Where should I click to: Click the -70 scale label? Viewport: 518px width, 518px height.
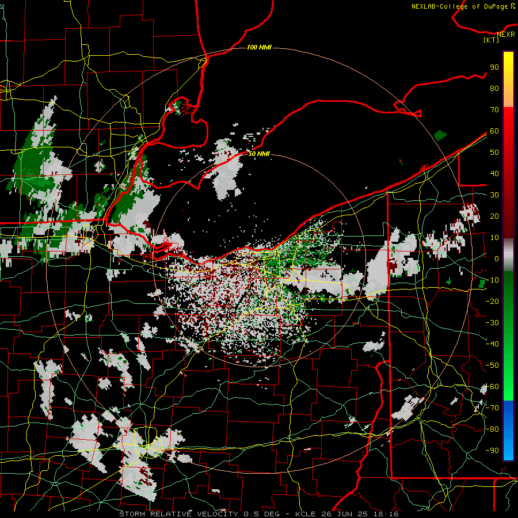tap(492, 408)
